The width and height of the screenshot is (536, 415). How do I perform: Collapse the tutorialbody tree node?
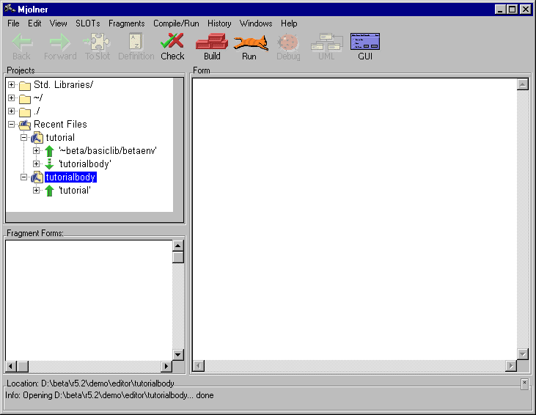[24, 177]
